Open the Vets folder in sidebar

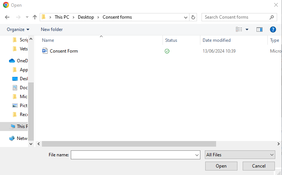pyautogui.click(x=20, y=49)
